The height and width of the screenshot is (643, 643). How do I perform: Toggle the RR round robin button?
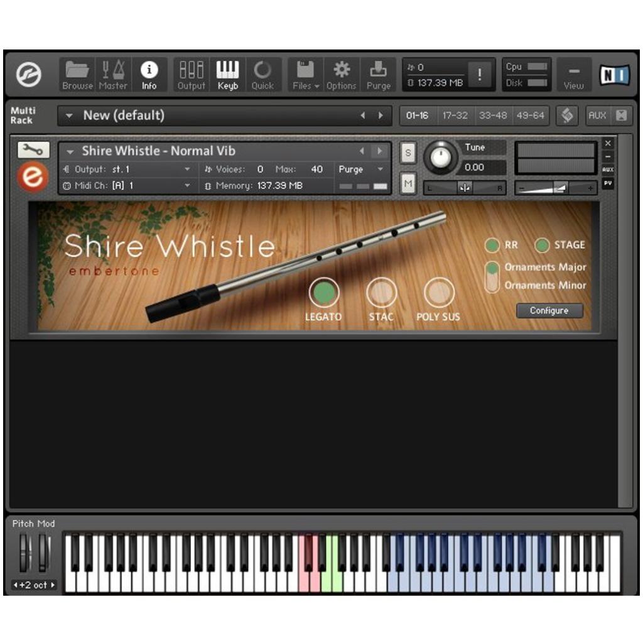pyautogui.click(x=492, y=245)
